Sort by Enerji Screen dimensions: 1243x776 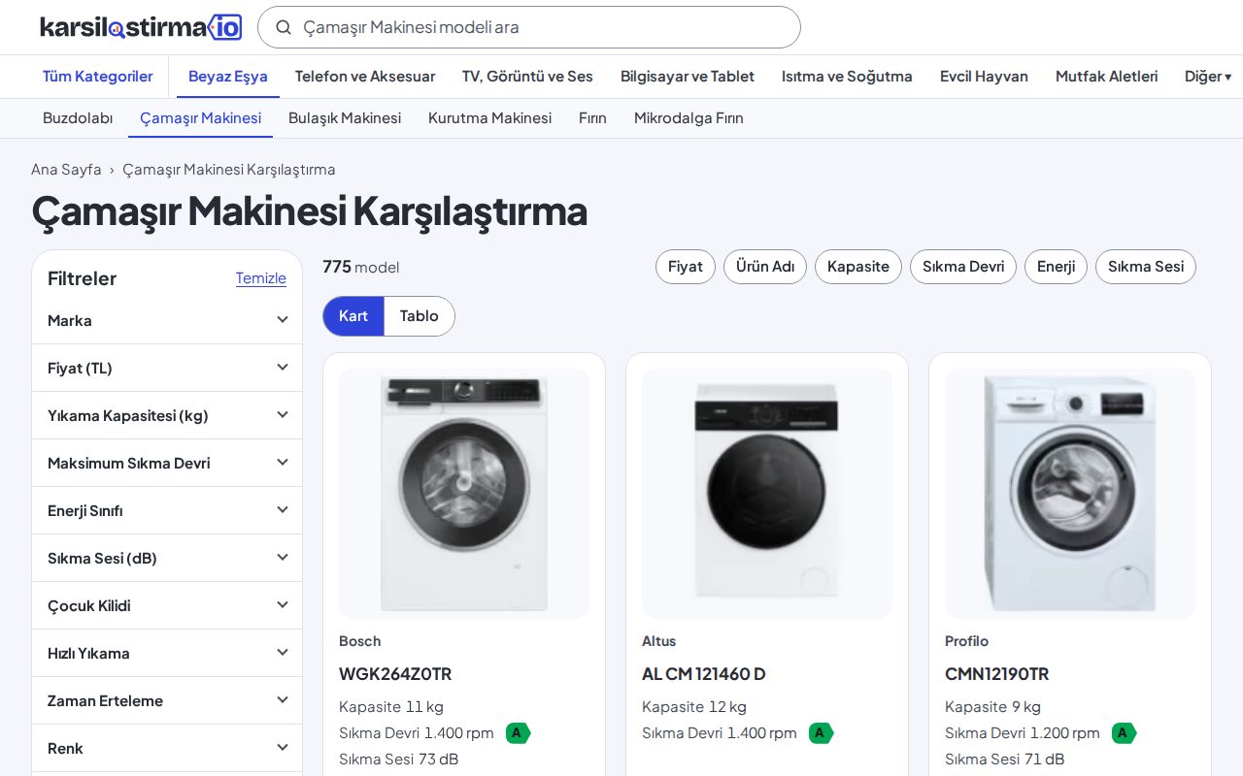click(1056, 267)
